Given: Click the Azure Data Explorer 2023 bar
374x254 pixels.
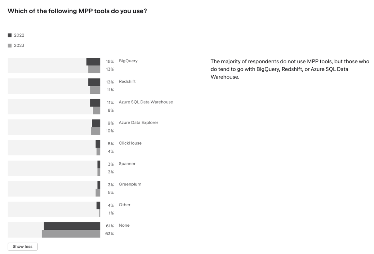Looking at the screenshot, I should [95, 131].
